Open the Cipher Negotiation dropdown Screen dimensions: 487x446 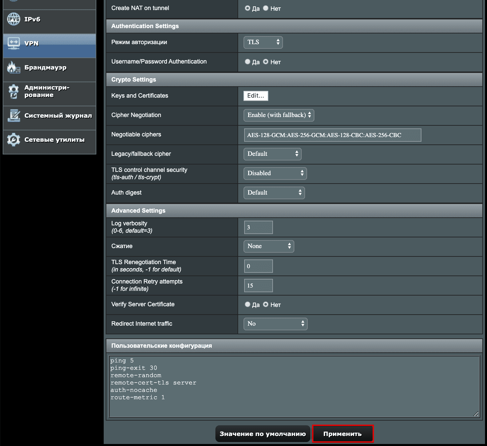(x=278, y=115)
